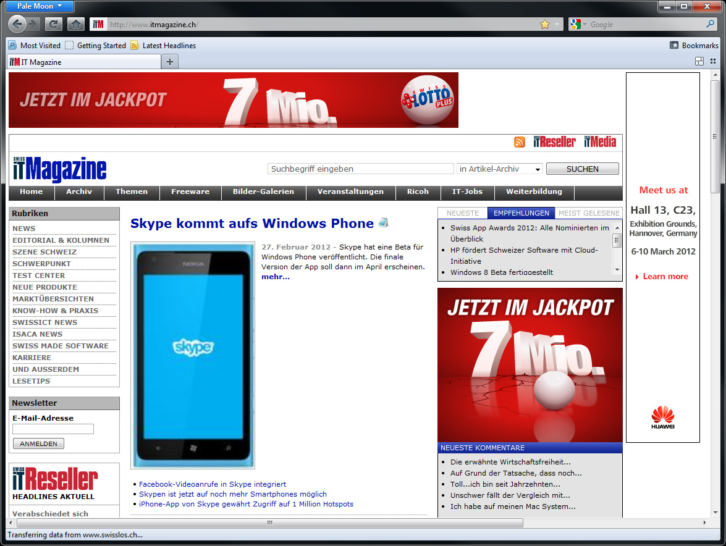Open comment 'Die erwähnte Wirtschaftsfreiheit...'
726x546 pixels.
point(510,462)
